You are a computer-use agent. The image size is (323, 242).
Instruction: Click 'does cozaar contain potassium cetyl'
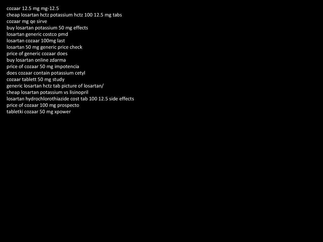(46, 73)
